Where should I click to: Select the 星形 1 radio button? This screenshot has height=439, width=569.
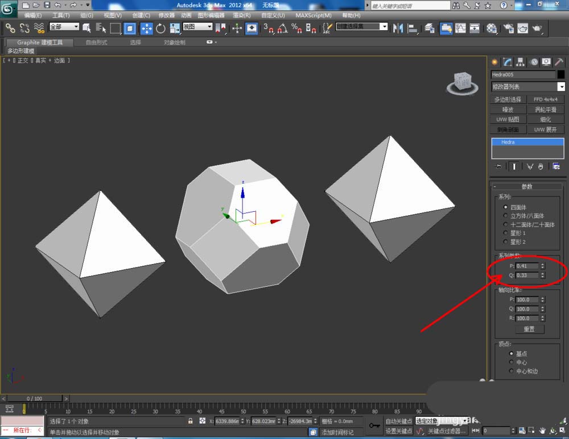[x=505, y=233]
